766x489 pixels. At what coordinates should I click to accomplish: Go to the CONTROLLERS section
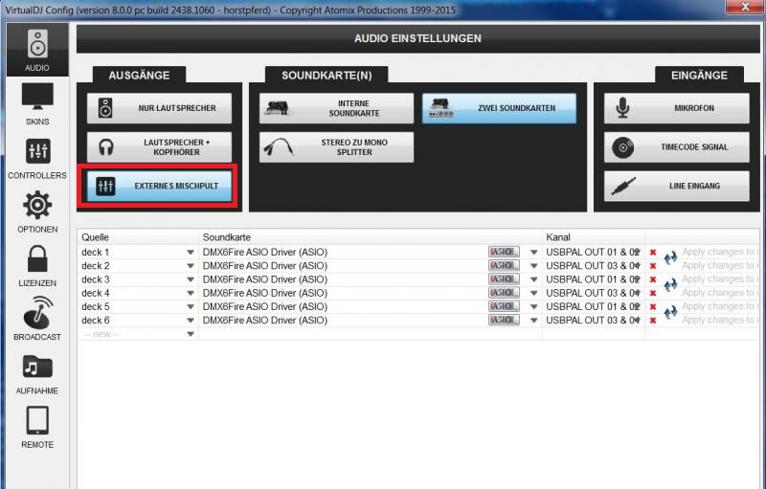pos(37,158)
